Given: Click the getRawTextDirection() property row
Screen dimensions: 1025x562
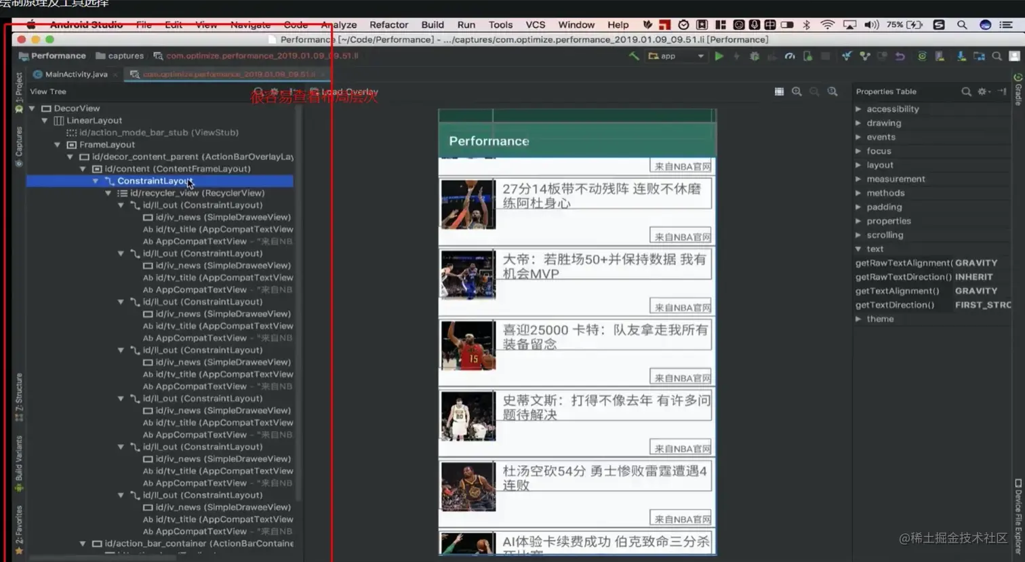Looking at the screenshot, I should click(933, 277).
